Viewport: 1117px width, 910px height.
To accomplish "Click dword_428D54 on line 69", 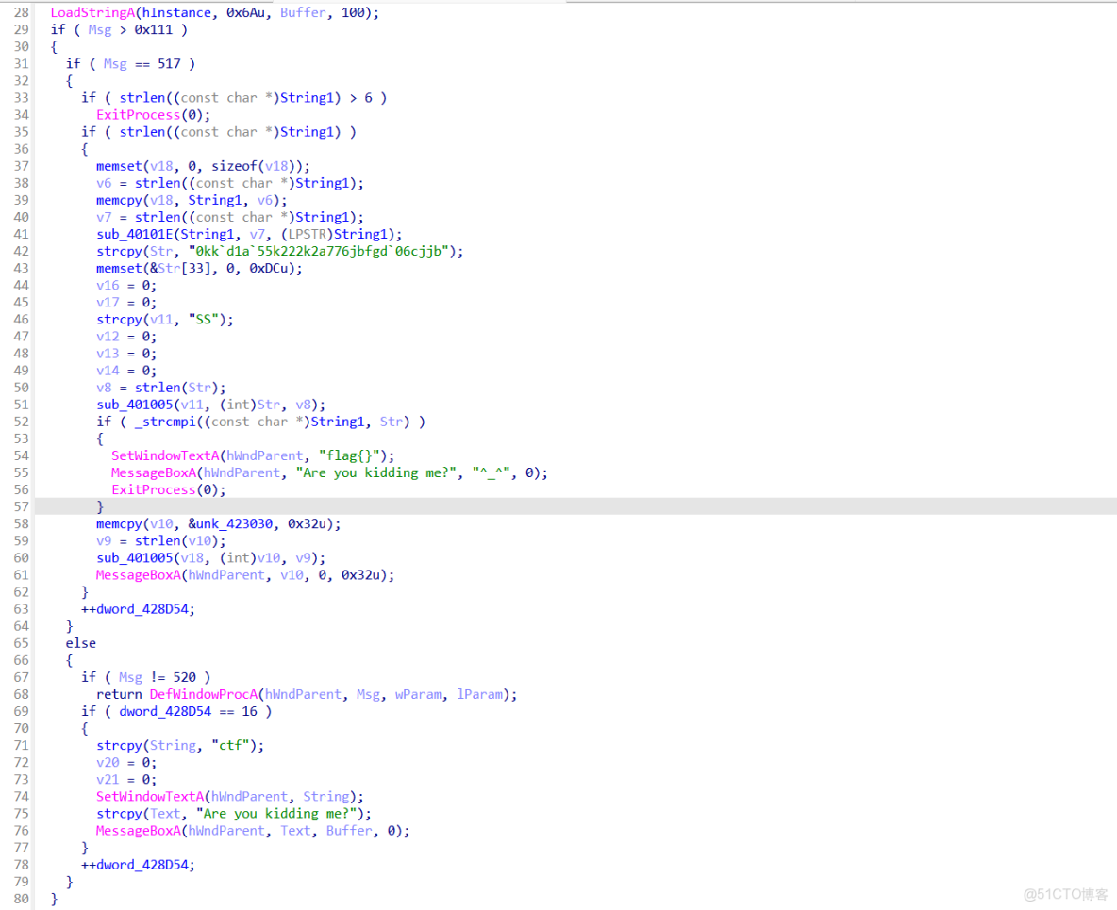I will (165, 712).
